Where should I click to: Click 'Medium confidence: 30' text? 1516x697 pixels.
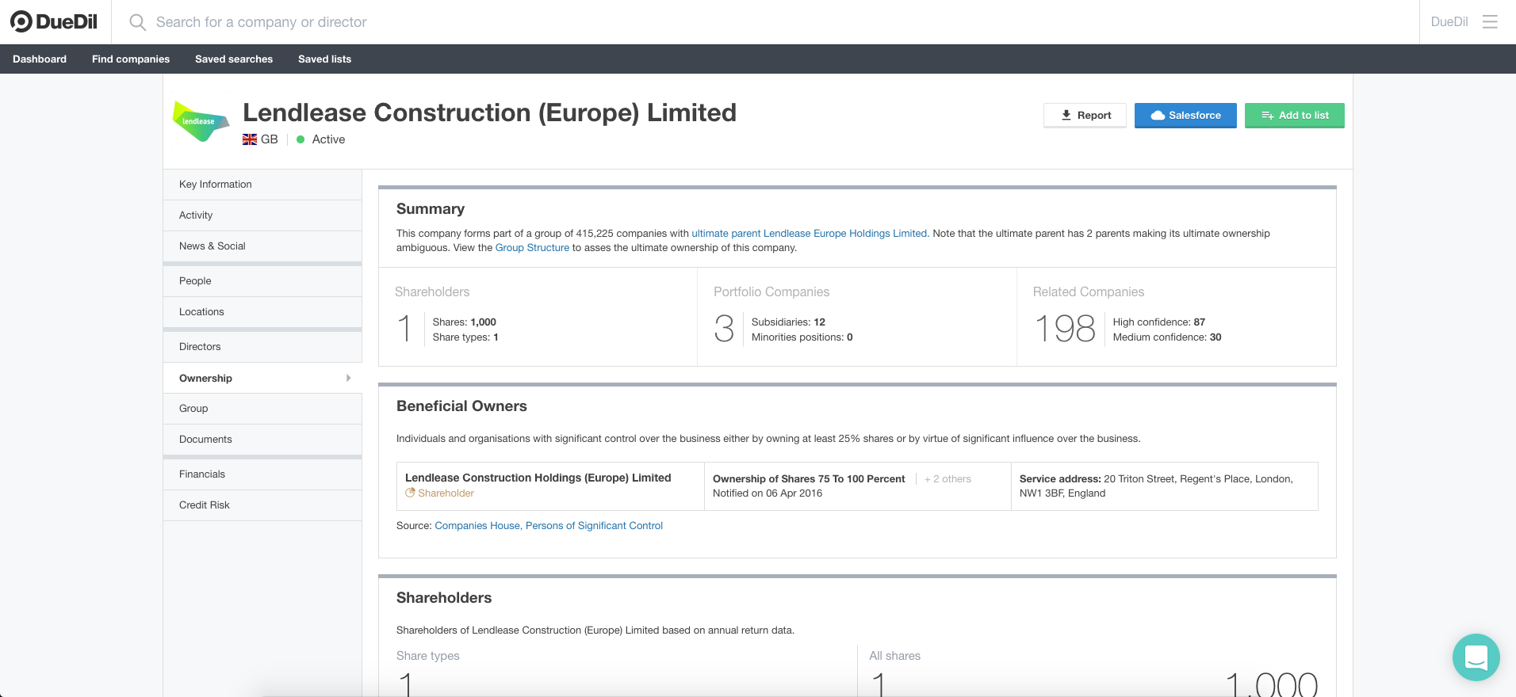click(1167, 337)
